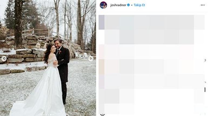The width and height of the screenshot is (208, 116).
Task: Click the scrollbar up arrow in the caption panel
Action: (x=205, y=82)
